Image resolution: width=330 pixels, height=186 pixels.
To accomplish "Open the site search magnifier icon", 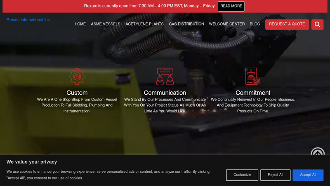I will [317, 24].
